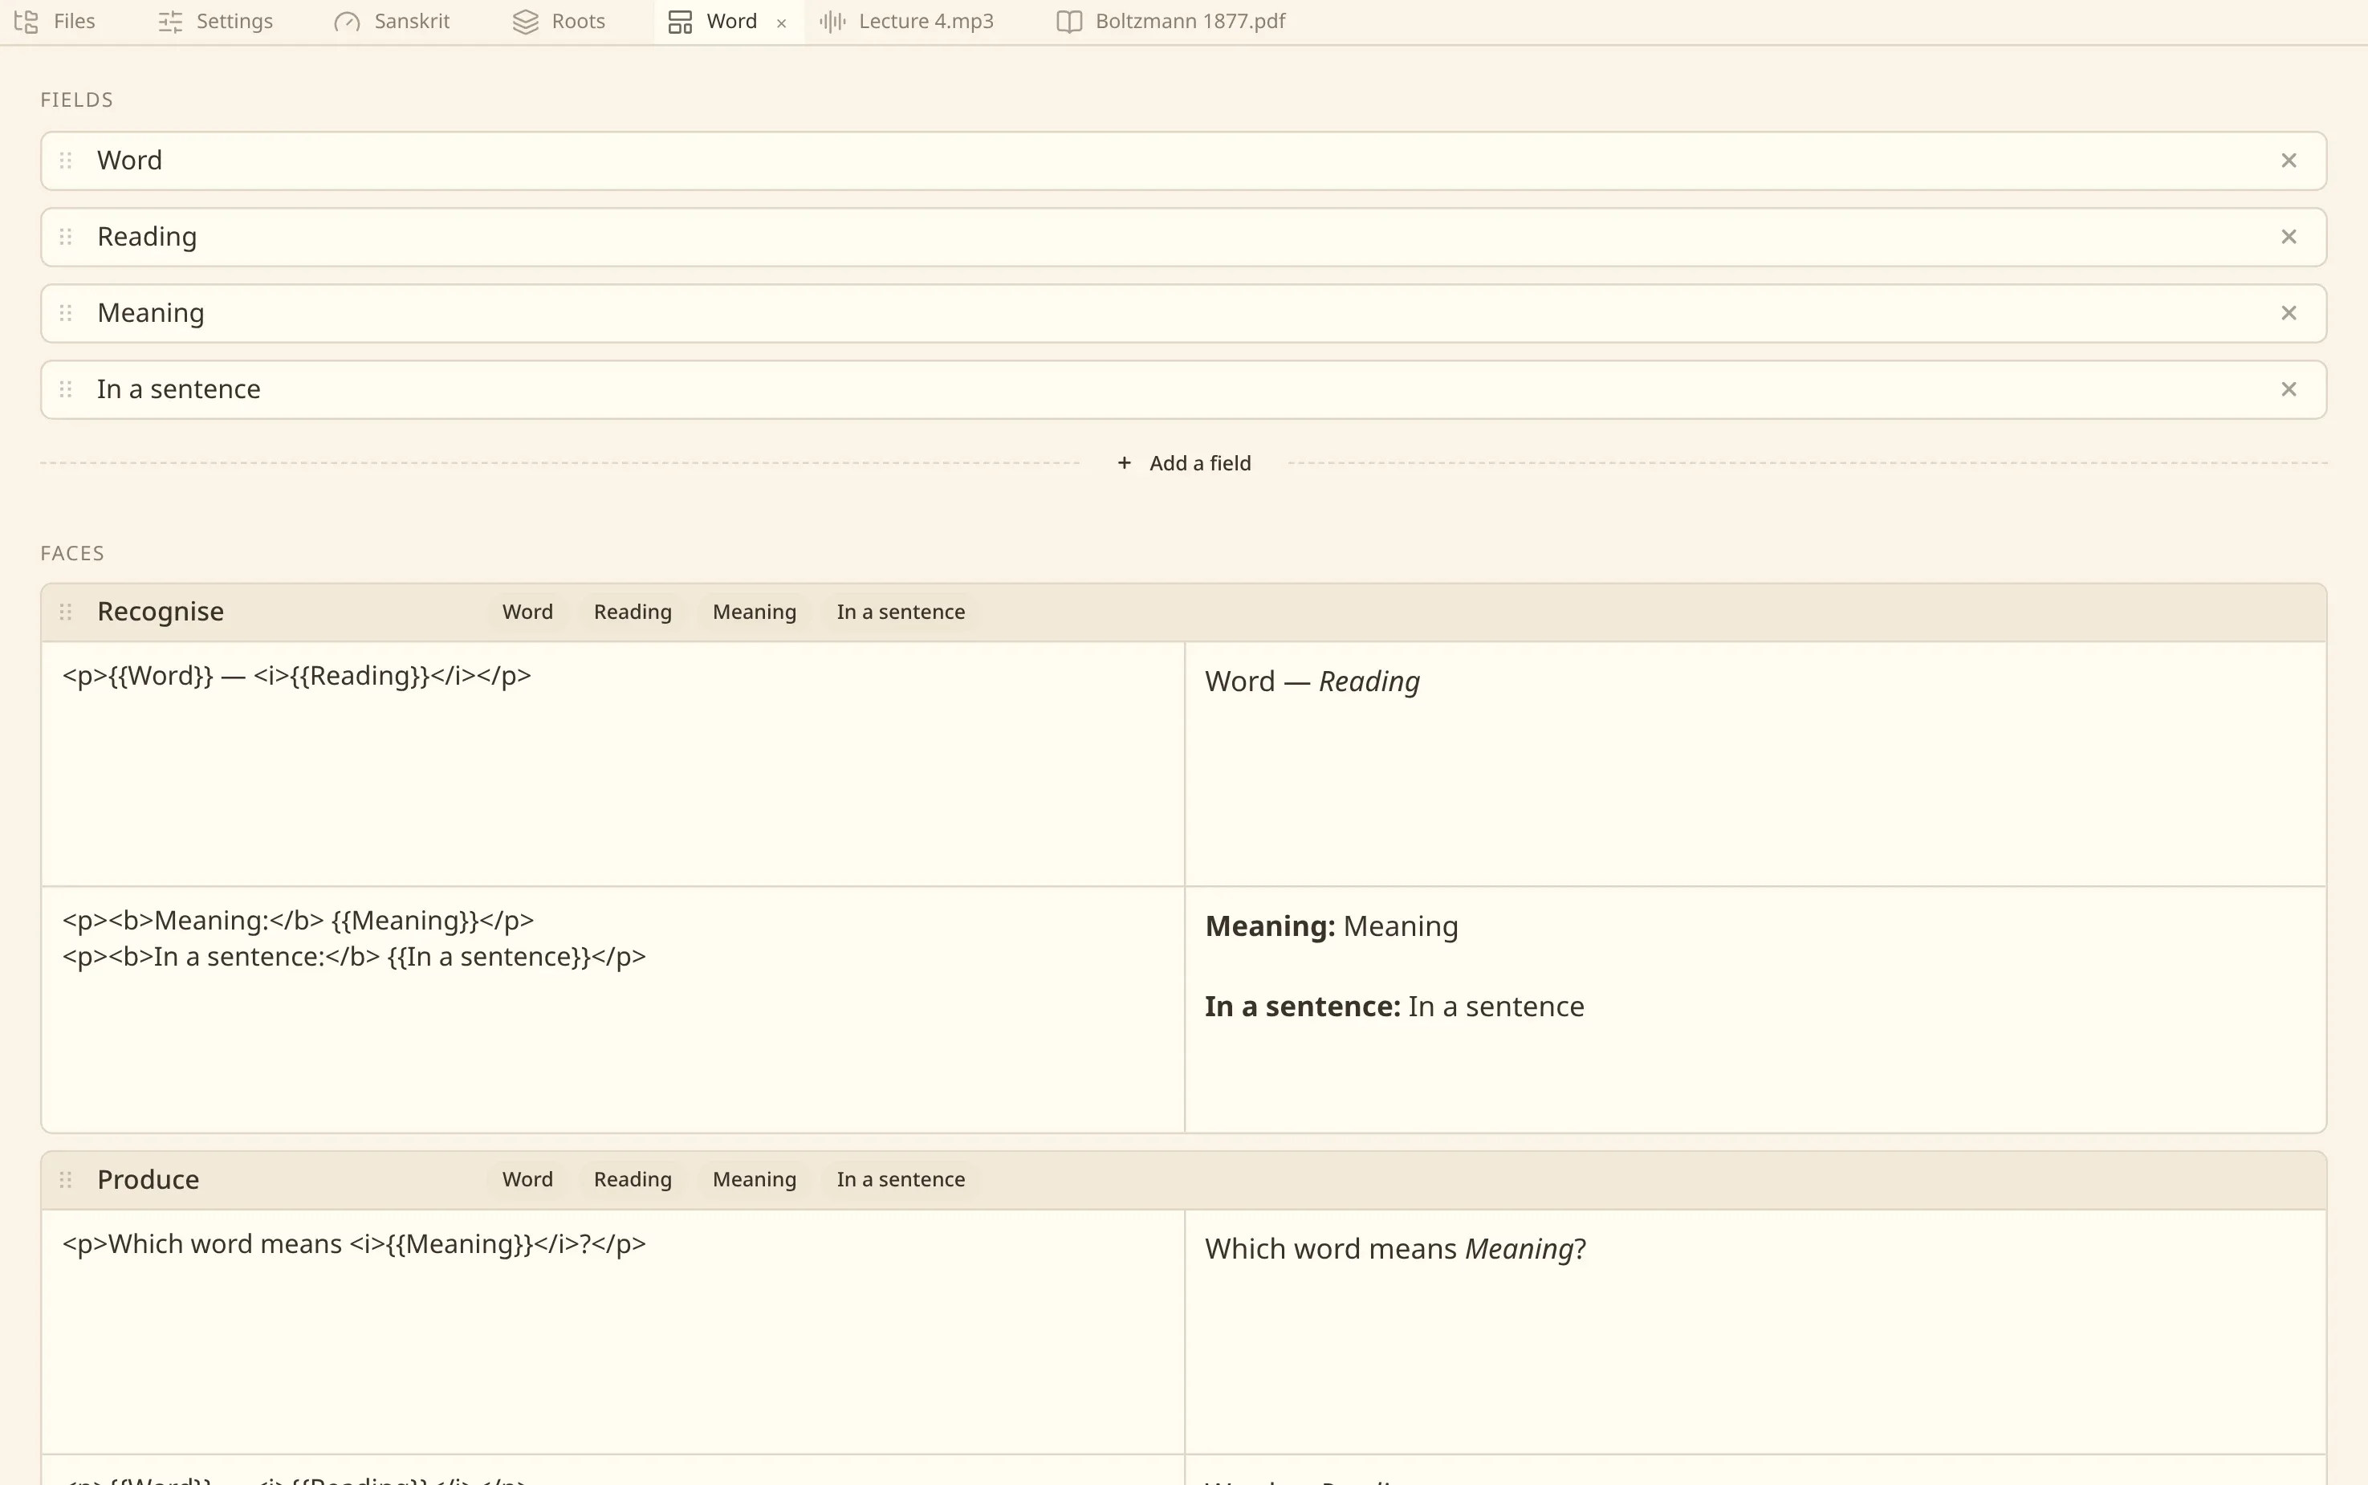Edit the Produce front template code
Screen dimensions: 2368x1485
613,1332
